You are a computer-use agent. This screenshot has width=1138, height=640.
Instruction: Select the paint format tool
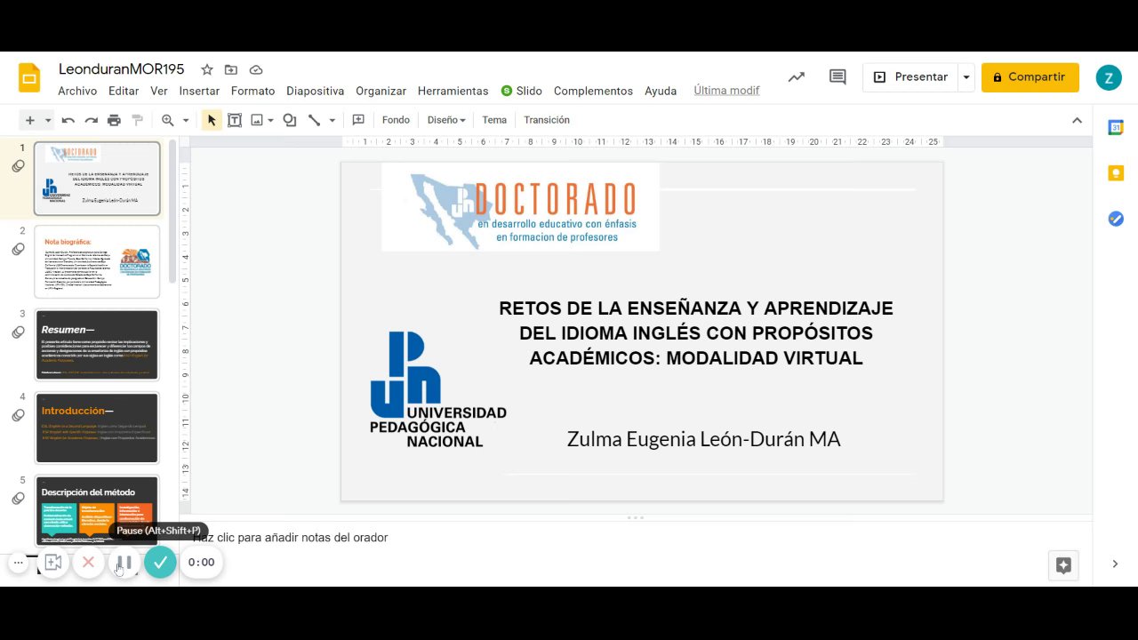coord(137,120)
